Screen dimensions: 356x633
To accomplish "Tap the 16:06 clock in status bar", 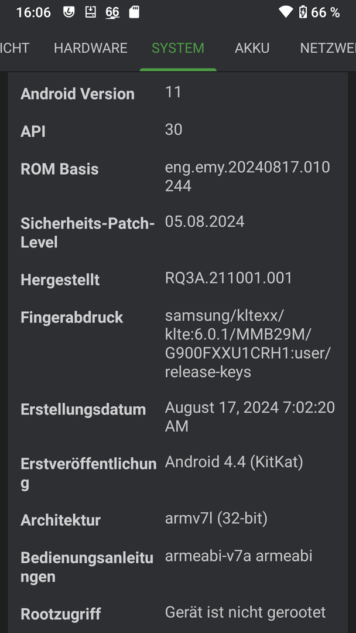I will coord(33,12).
